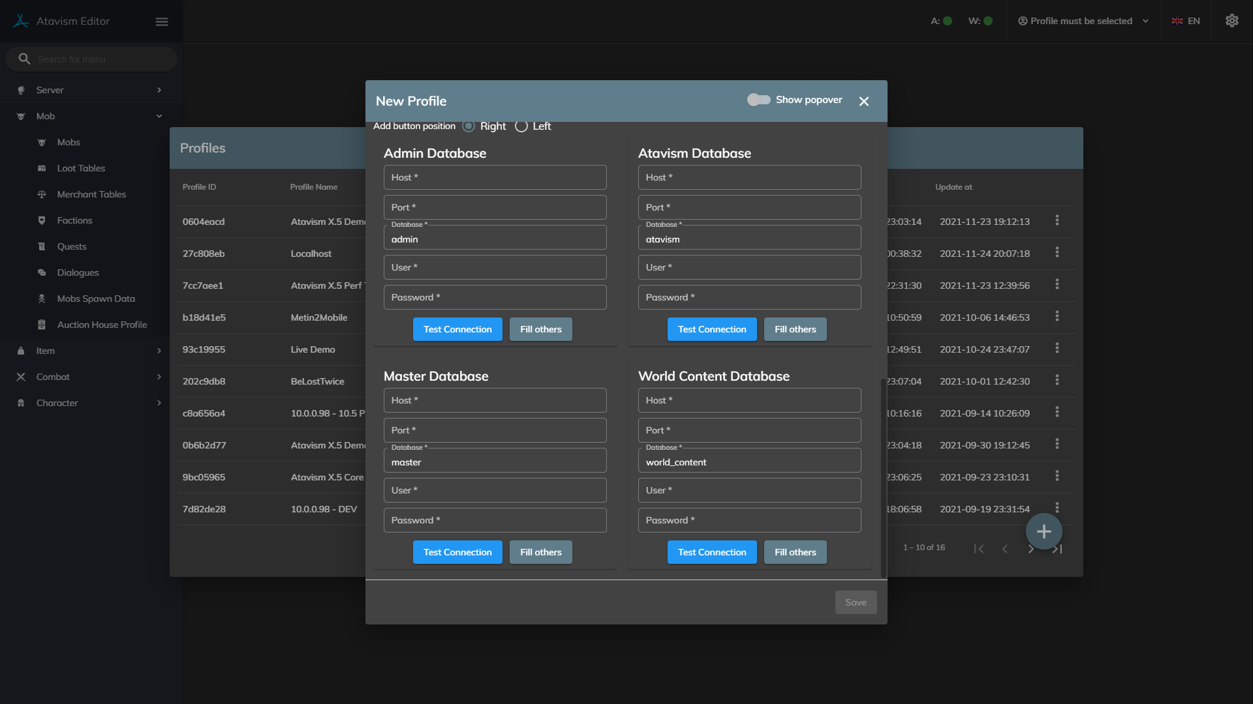The width and height of the screenshot is (1253, 704).
Task: Select the Right add button position
Action: pos(469,126)
